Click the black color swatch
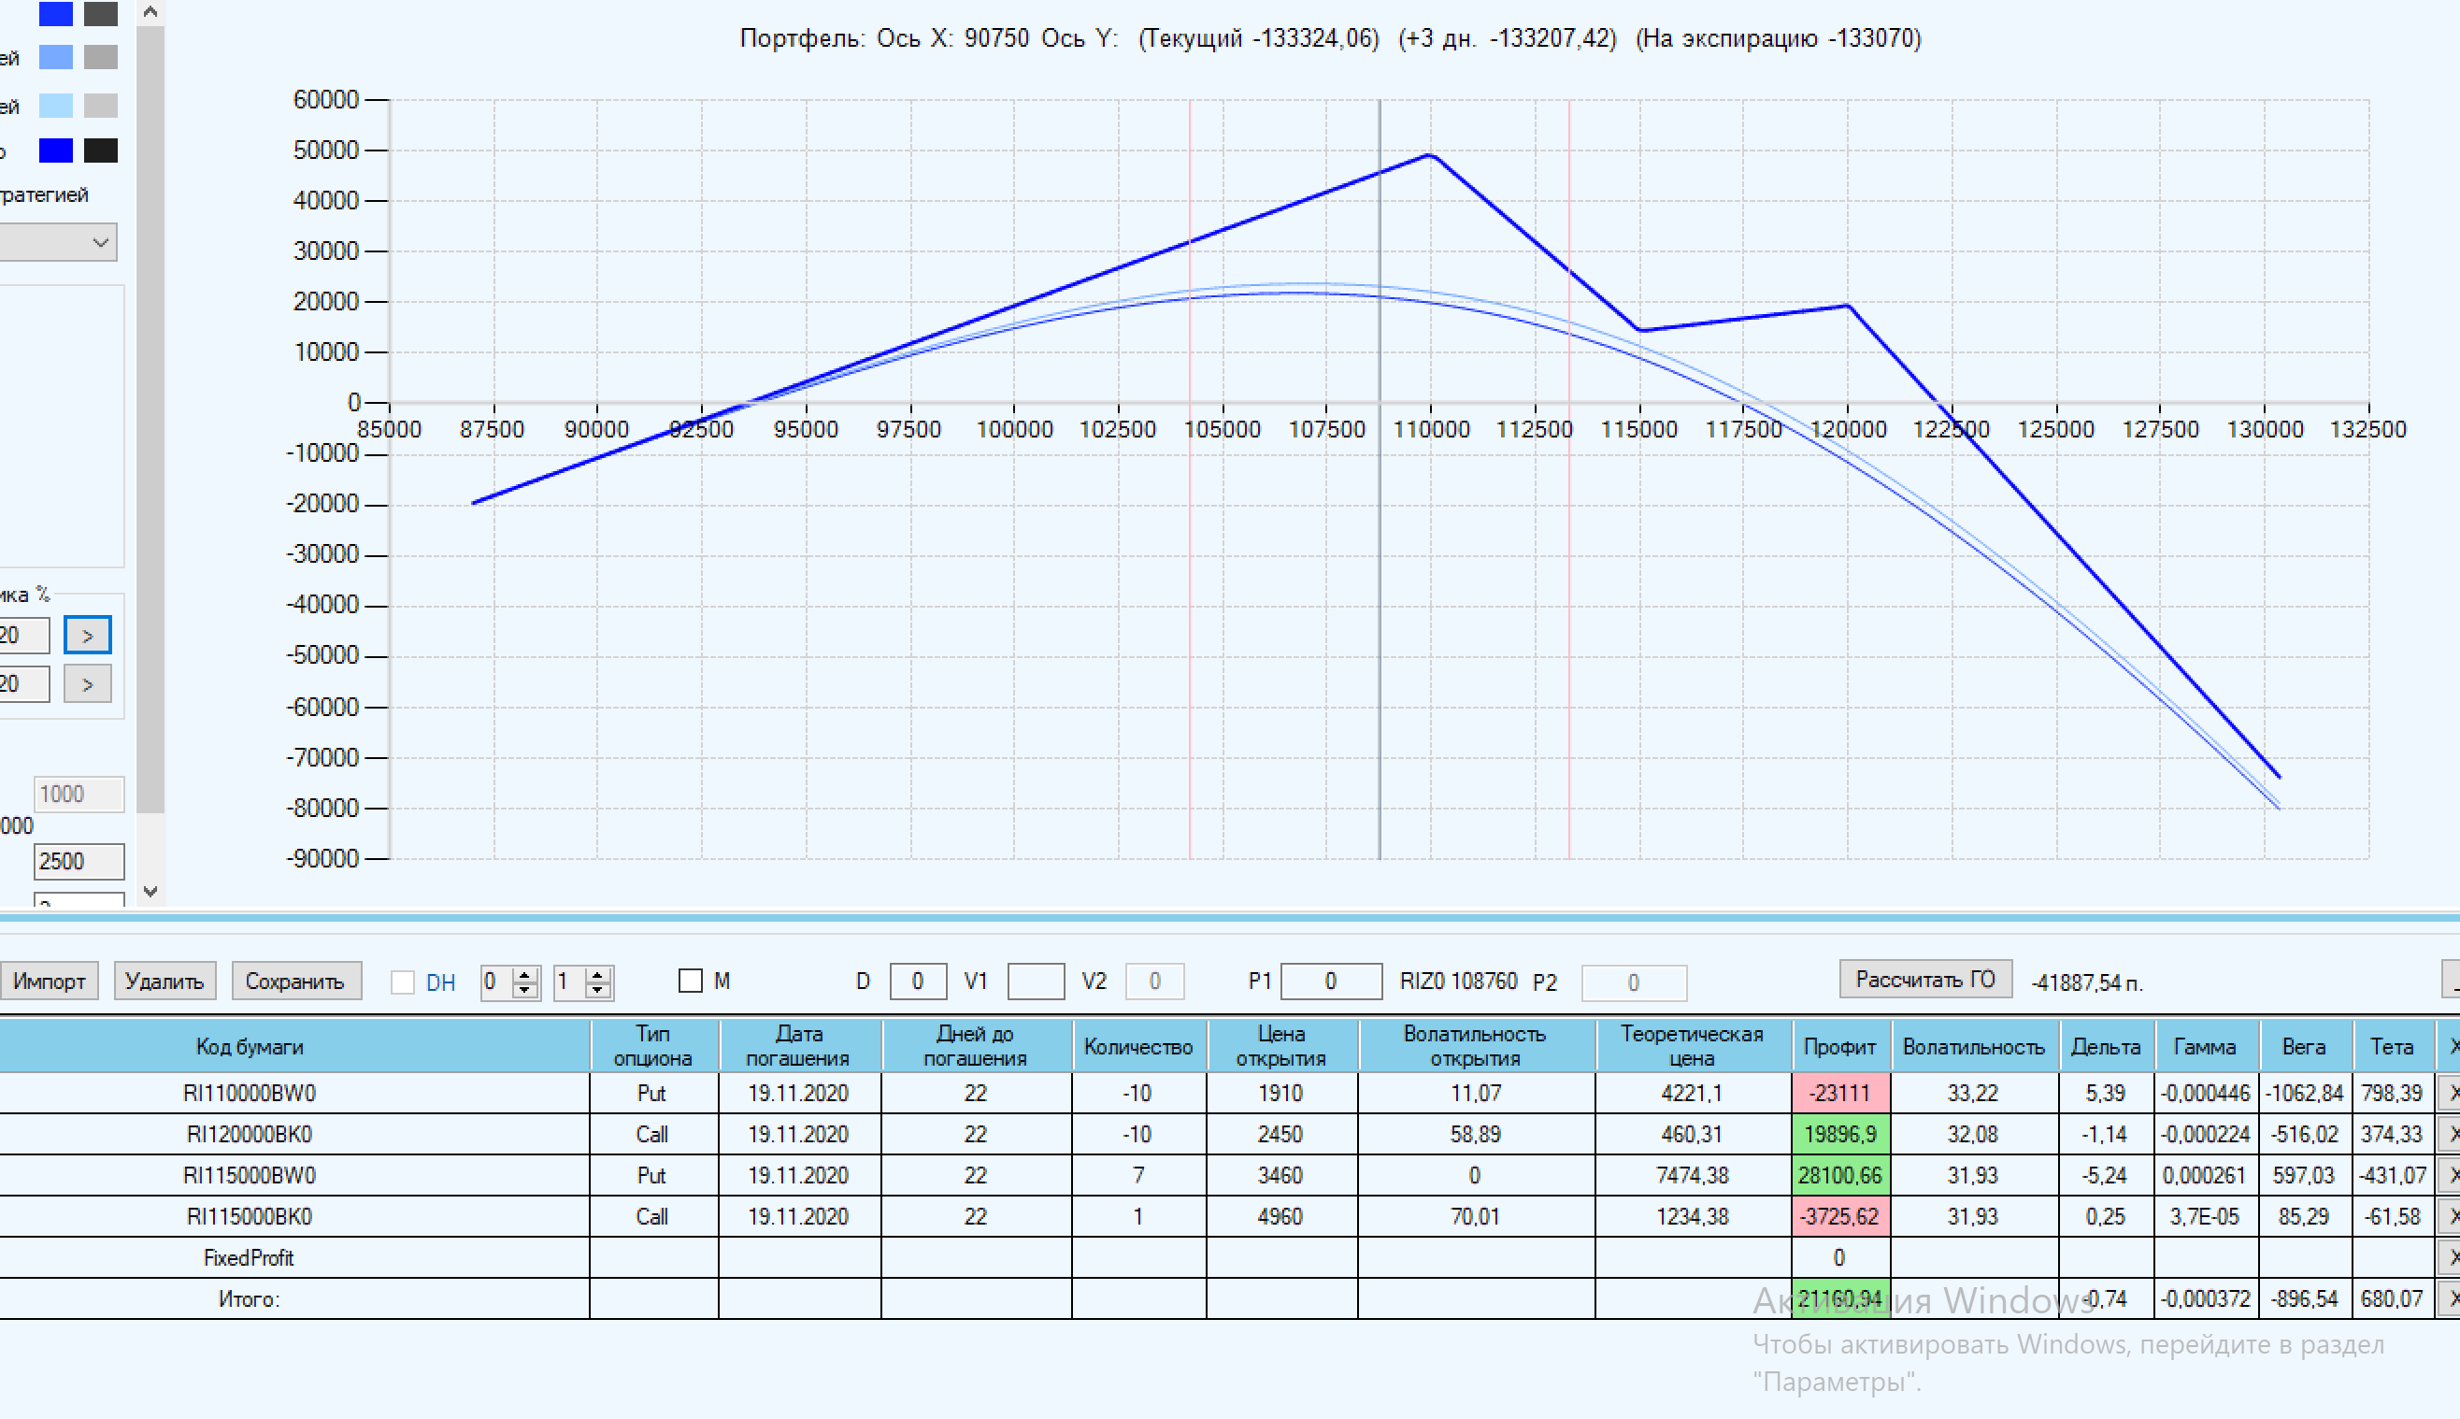 tap(100, 150)
